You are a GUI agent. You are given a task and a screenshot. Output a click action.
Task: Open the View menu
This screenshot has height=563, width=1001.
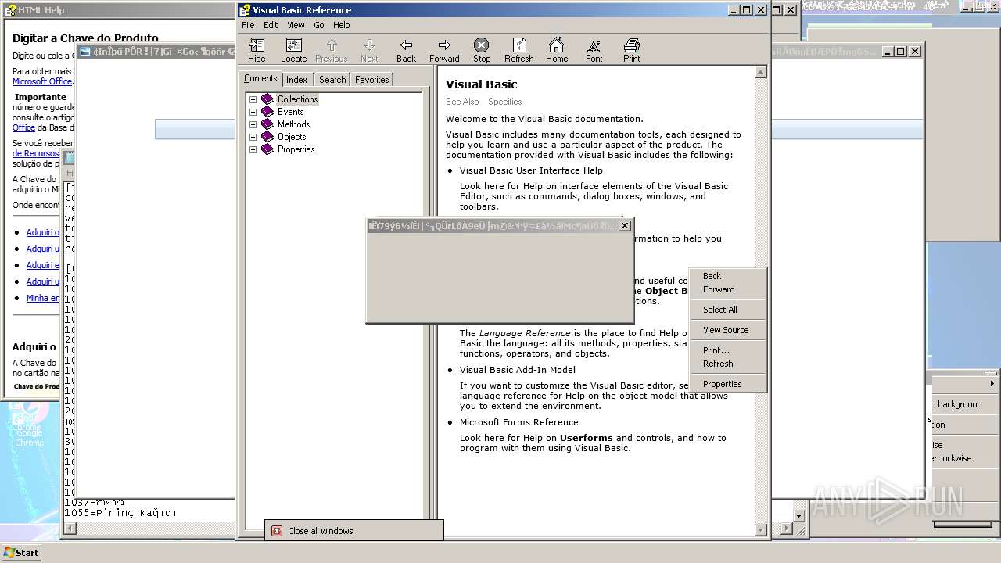(296, 25)
